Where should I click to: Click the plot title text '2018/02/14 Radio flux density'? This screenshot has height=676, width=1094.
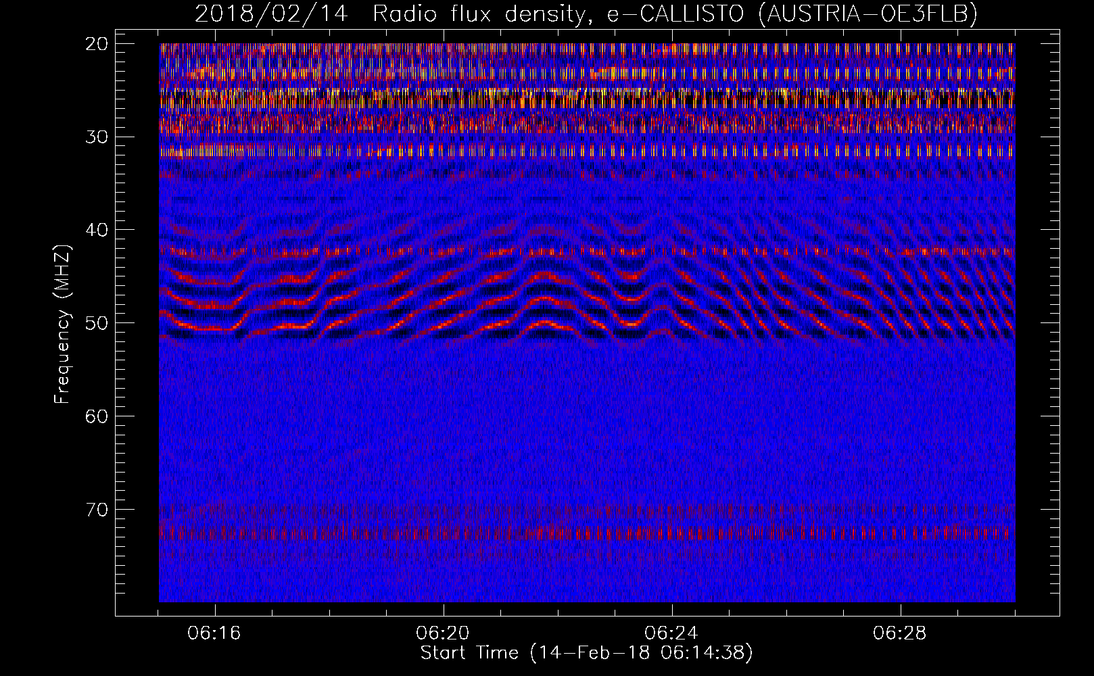pyautogui.click(x=390, y=14)
